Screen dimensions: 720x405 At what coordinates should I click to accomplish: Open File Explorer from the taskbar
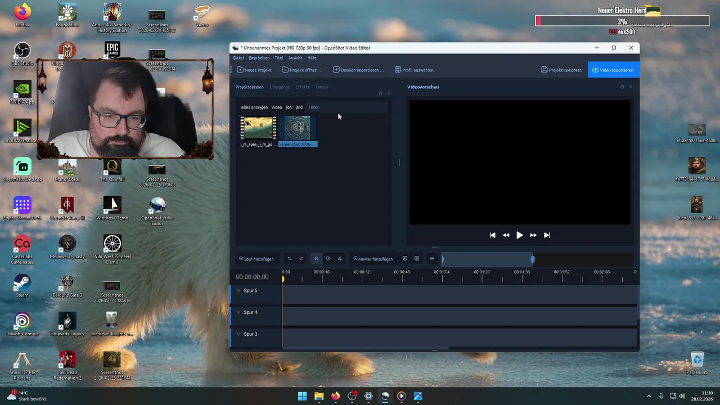tap(319, 396)
